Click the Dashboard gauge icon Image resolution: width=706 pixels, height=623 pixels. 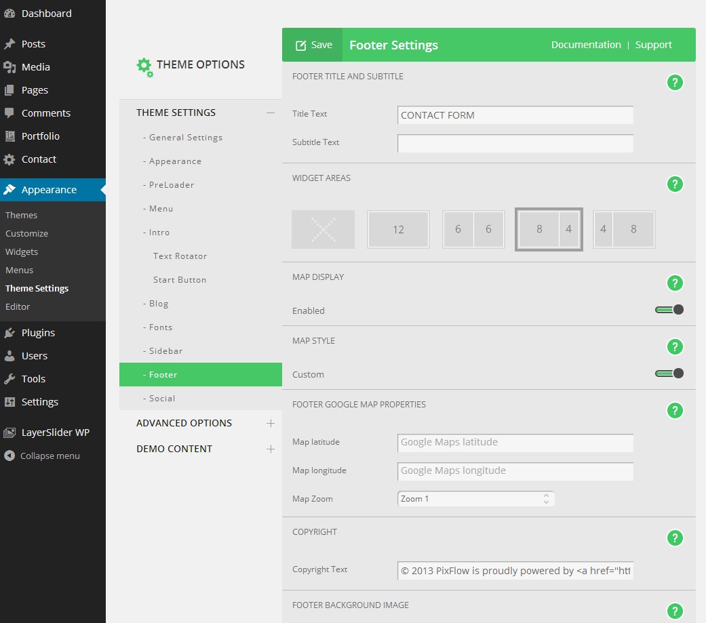point(9,14)
